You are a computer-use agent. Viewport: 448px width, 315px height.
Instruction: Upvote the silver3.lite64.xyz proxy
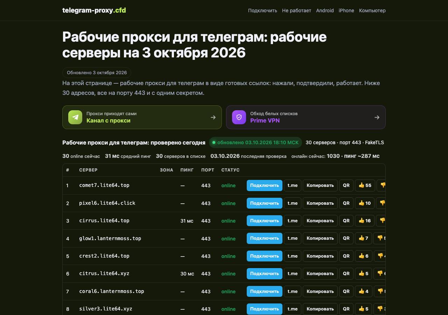364,309
